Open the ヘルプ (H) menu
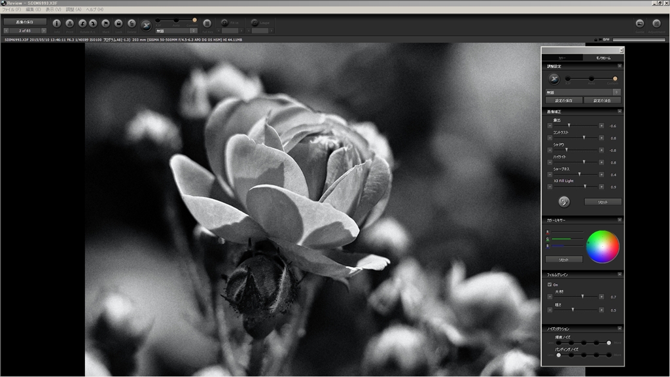Image resolution: width=670 pixels, height=377 pixels. (x=95, y=9)
